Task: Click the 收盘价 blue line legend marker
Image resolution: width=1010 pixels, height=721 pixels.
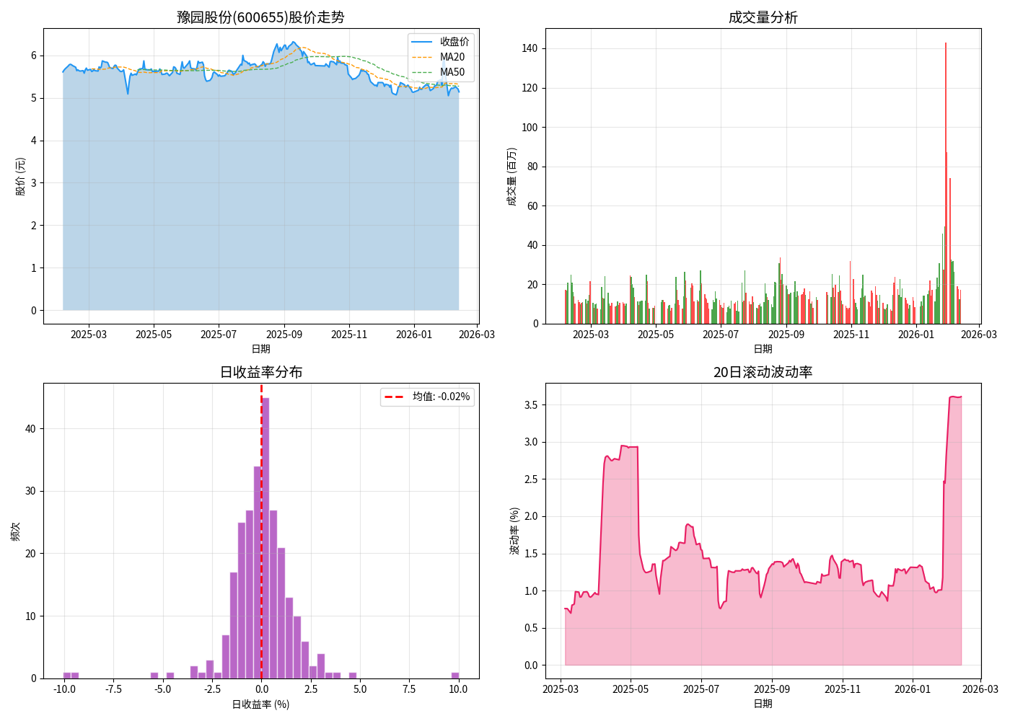Action: pos(422,42)
